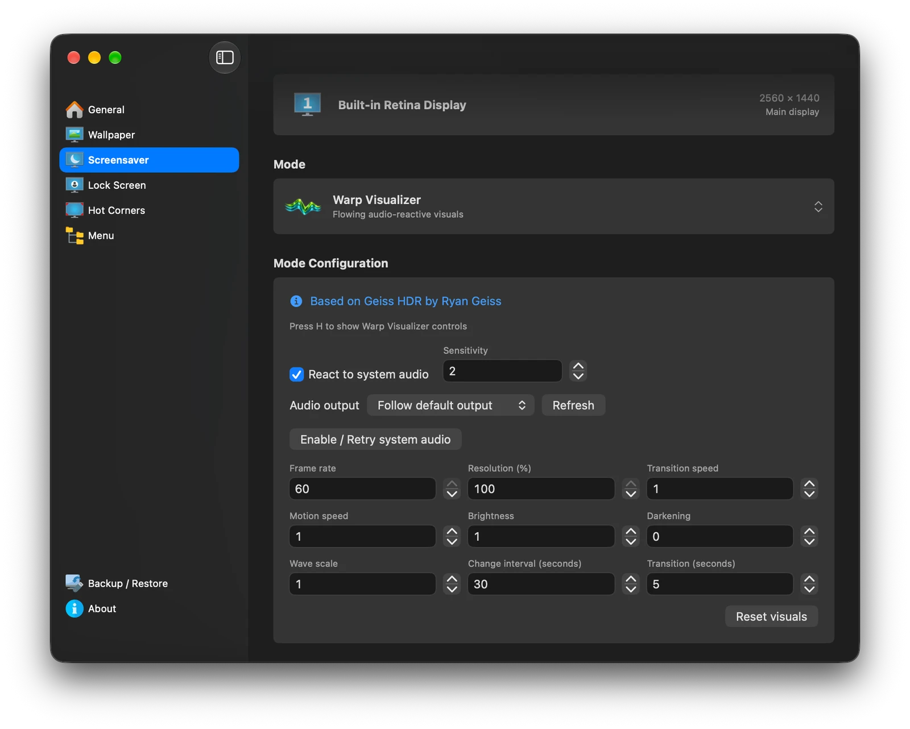Click the Lock Screen icon
This screenshot has height=729, width=910.
point(75,185)
